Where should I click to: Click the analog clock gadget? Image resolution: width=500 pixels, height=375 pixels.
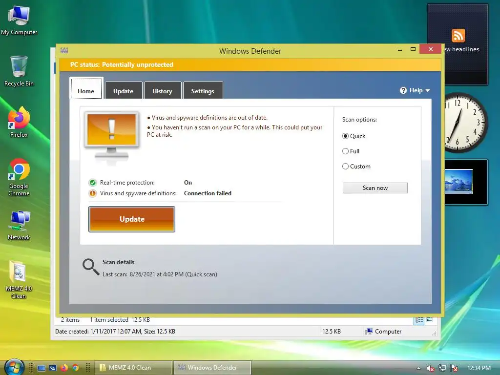pos(465,123)
